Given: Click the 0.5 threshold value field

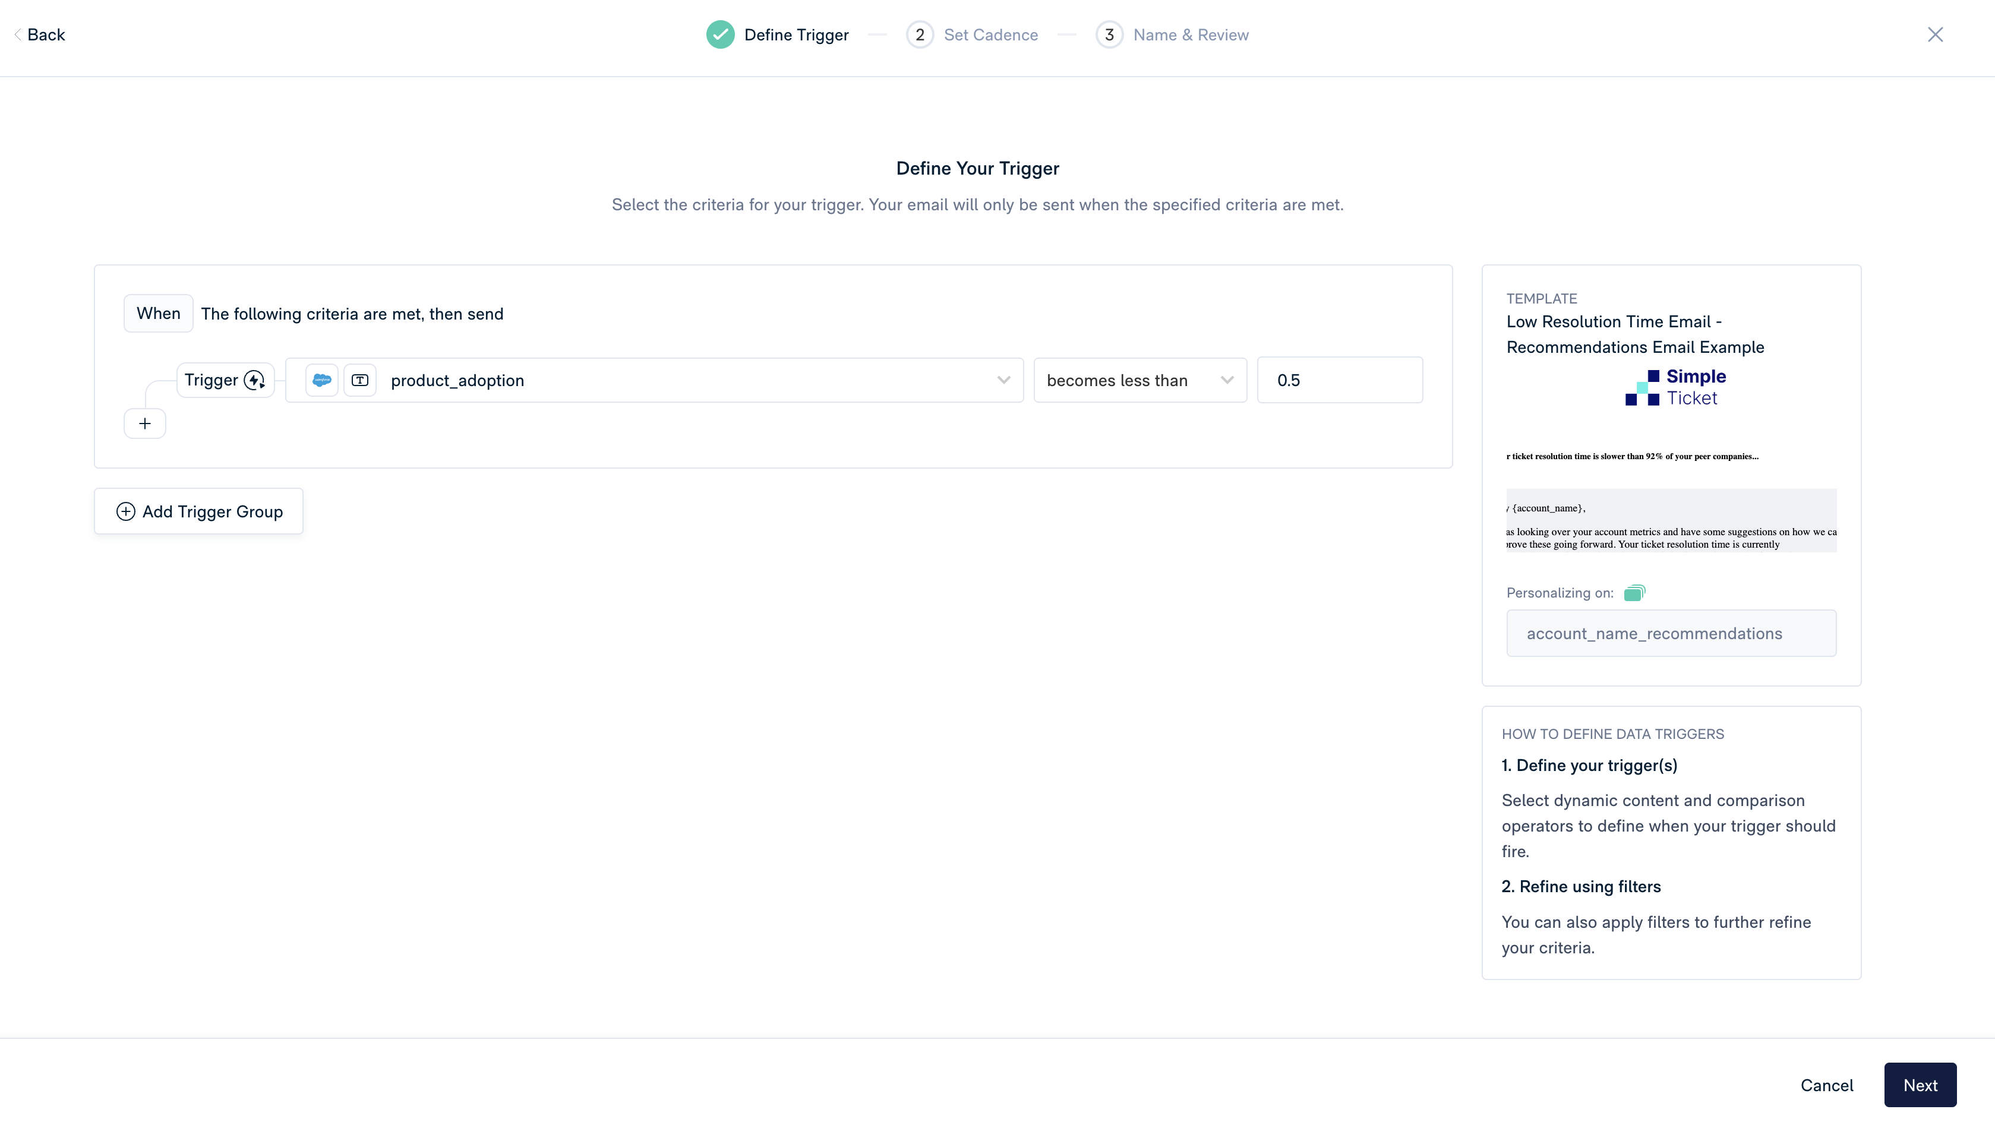Looking at the screenshot, I should point(1340,380).
